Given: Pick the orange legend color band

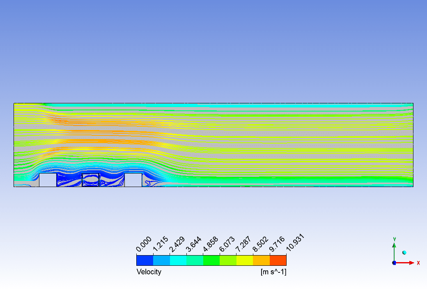Looking at the screenshot, I should (x=261, y=260).
